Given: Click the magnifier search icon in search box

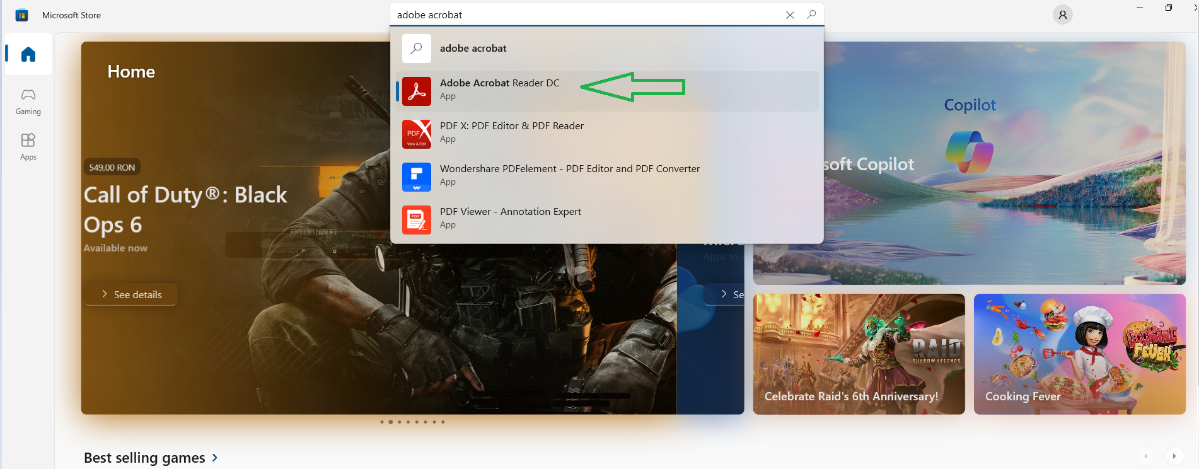Looking at the screenshot, I should [811, 14].
